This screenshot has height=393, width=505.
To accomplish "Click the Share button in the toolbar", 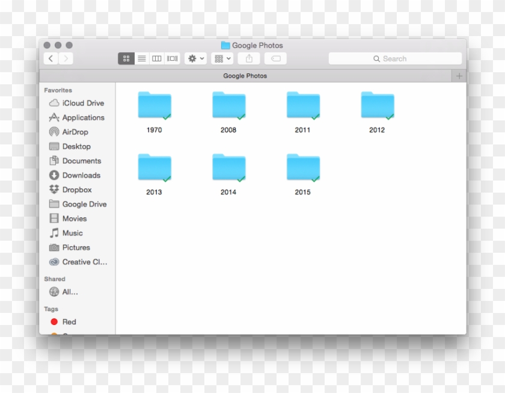I will coord(248,58).
